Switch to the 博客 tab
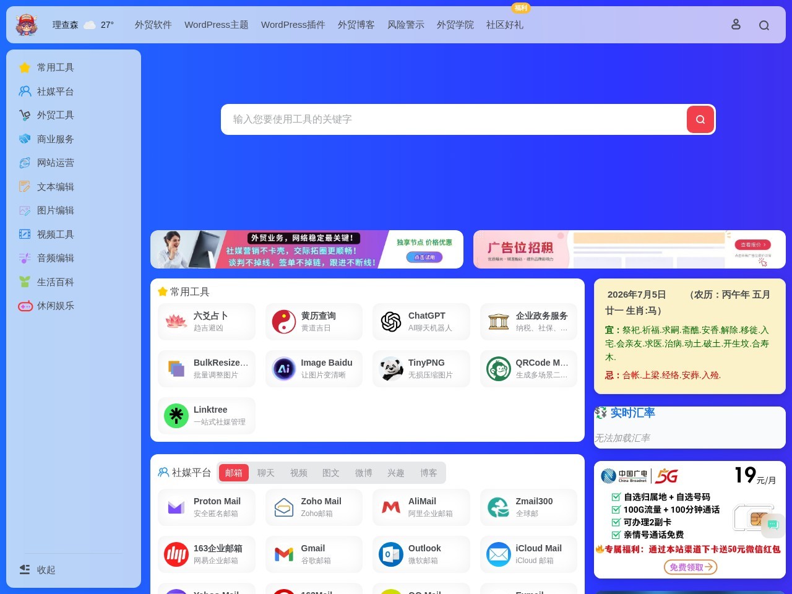 pyautogui.click(x=429, y=473)
